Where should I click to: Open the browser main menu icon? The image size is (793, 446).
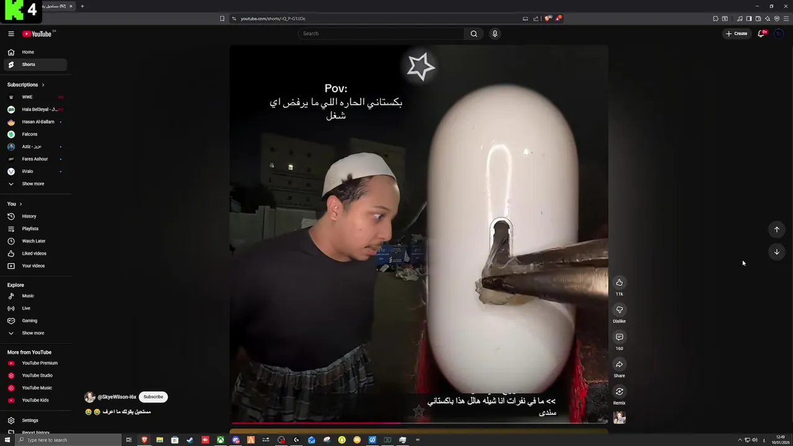point(786,19)
